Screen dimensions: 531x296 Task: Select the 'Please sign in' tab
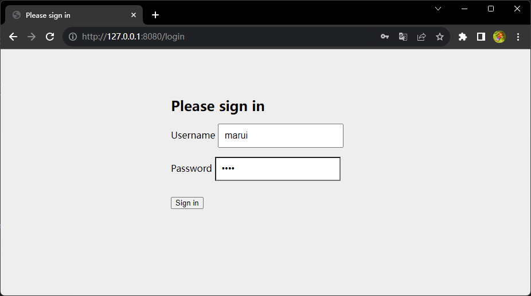pos(69,15)
